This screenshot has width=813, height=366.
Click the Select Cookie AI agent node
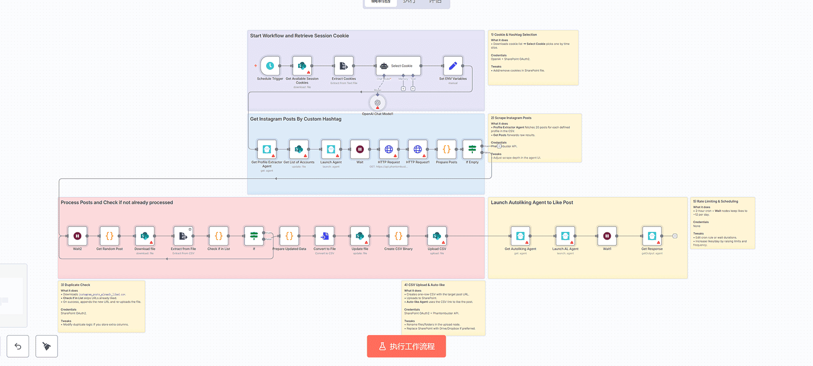(x=398, y=66)
